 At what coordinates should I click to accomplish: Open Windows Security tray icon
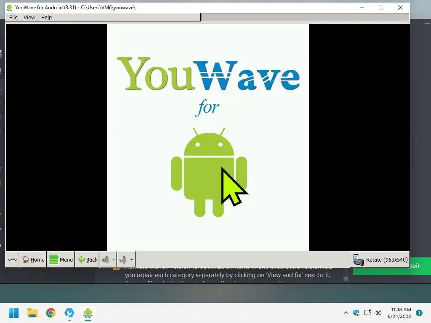tap(356, 313)
